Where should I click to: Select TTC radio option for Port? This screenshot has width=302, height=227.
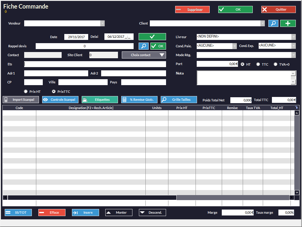click(258, 64)
